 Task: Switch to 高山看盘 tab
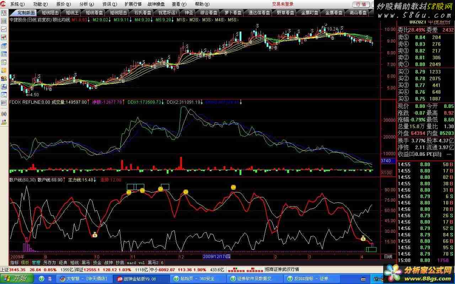tap(358, 13)
